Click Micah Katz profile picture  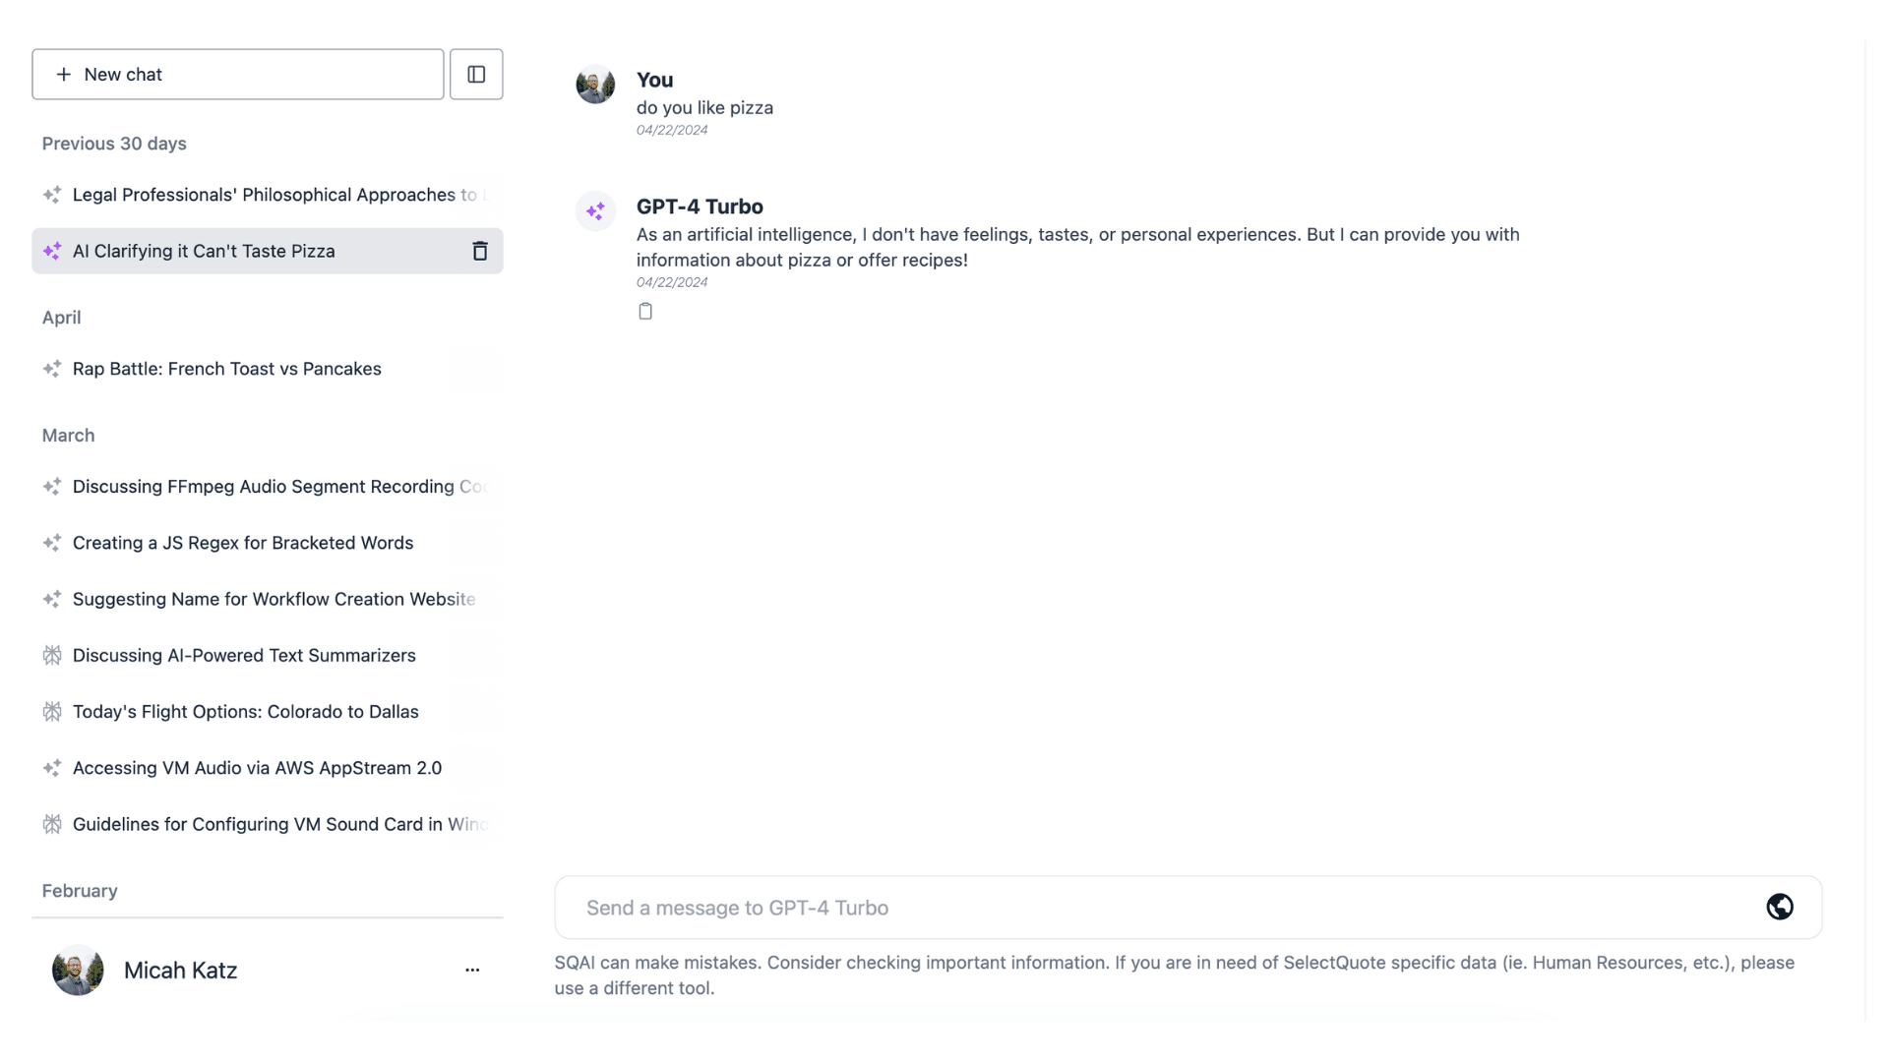click(78, 971)
